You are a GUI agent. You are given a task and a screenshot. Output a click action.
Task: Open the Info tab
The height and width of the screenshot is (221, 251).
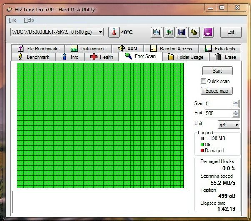(70, 57)
